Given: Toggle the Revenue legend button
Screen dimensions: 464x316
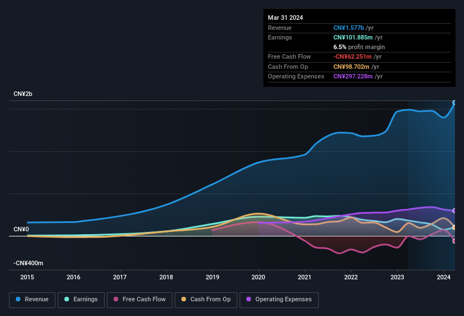Looking at the screenshot, I should pyautogui.click(x=32, y=300).
